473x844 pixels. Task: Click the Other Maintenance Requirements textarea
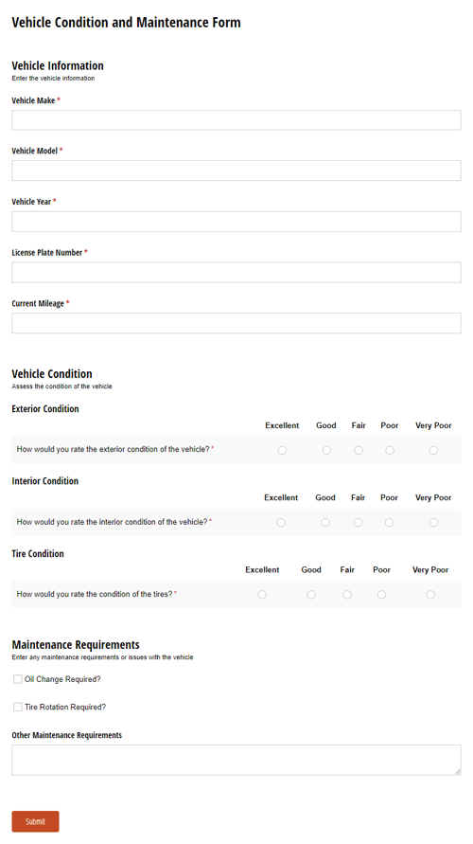click(236, 760)
